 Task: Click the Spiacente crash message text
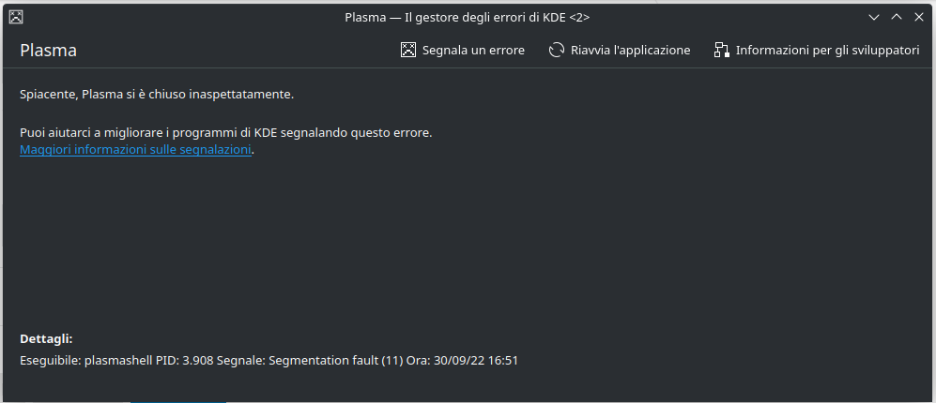157,95
